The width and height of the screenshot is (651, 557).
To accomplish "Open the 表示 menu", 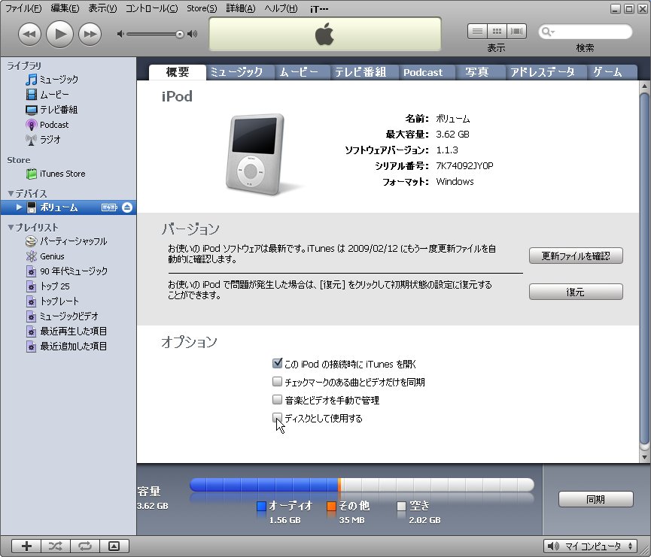I will point(102,8).
